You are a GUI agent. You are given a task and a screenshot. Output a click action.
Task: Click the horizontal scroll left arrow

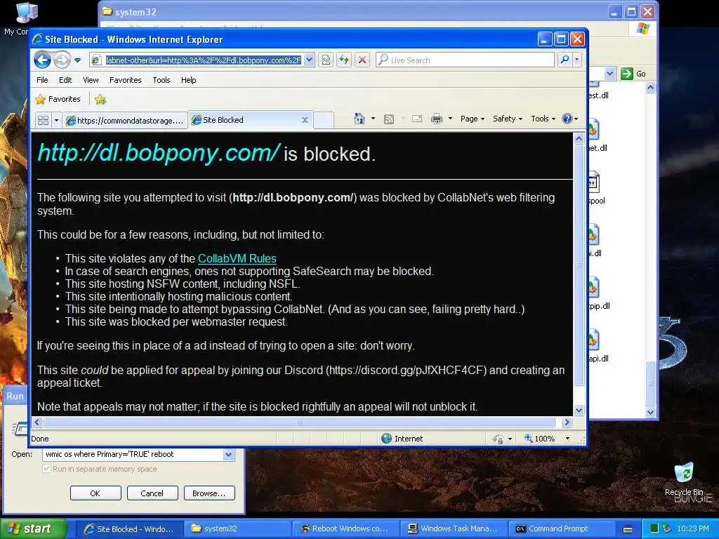(x=37, y=422)
